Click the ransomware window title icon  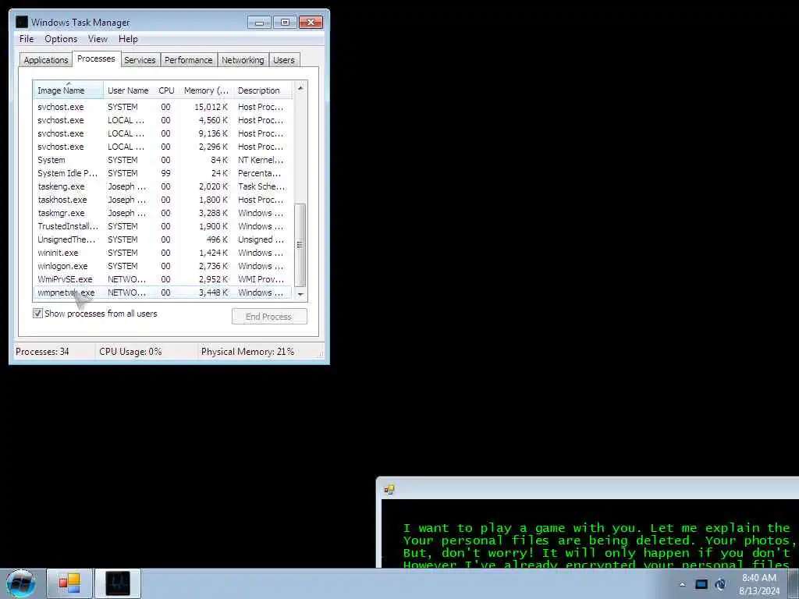pos(389,490)
